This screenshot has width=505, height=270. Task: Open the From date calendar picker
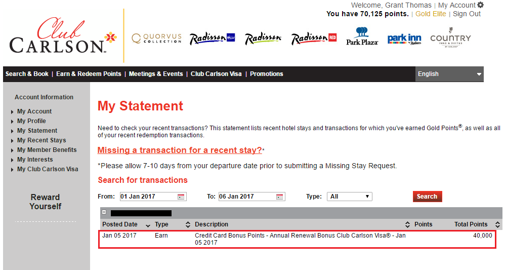click(181, 197)
